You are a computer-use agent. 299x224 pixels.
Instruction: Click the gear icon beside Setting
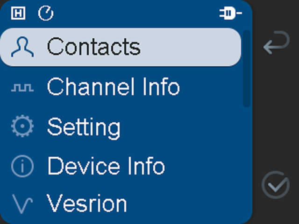coord(22,126)
